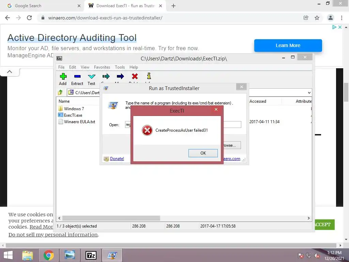
Task: Click 7-Zip list right scroll arrow
Action: (309, 218)
